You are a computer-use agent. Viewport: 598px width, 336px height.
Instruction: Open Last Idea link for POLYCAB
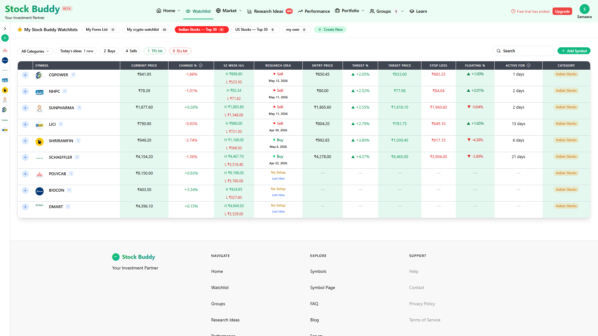pyautogui.click(x=278, y=179)
